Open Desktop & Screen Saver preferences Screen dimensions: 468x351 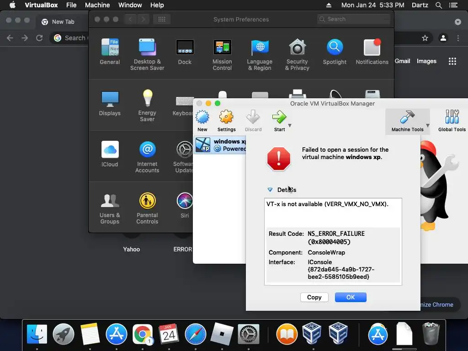point(147,55)
